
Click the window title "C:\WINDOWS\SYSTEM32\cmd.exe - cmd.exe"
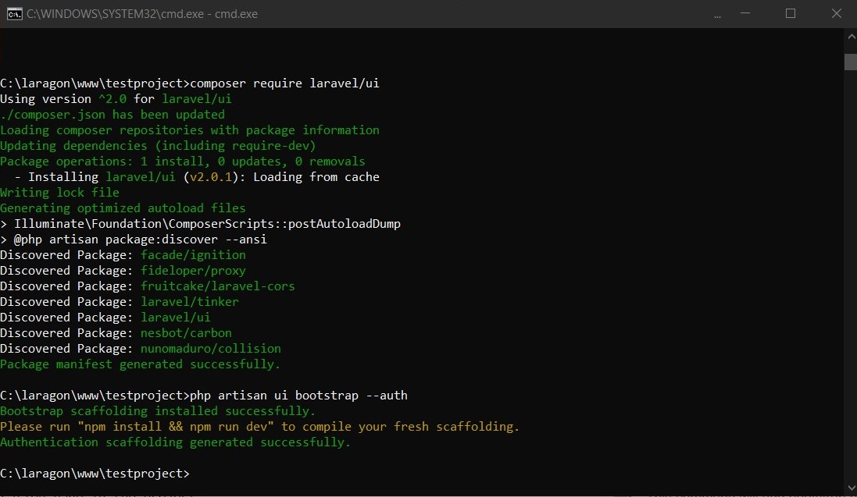coord(142,14)
